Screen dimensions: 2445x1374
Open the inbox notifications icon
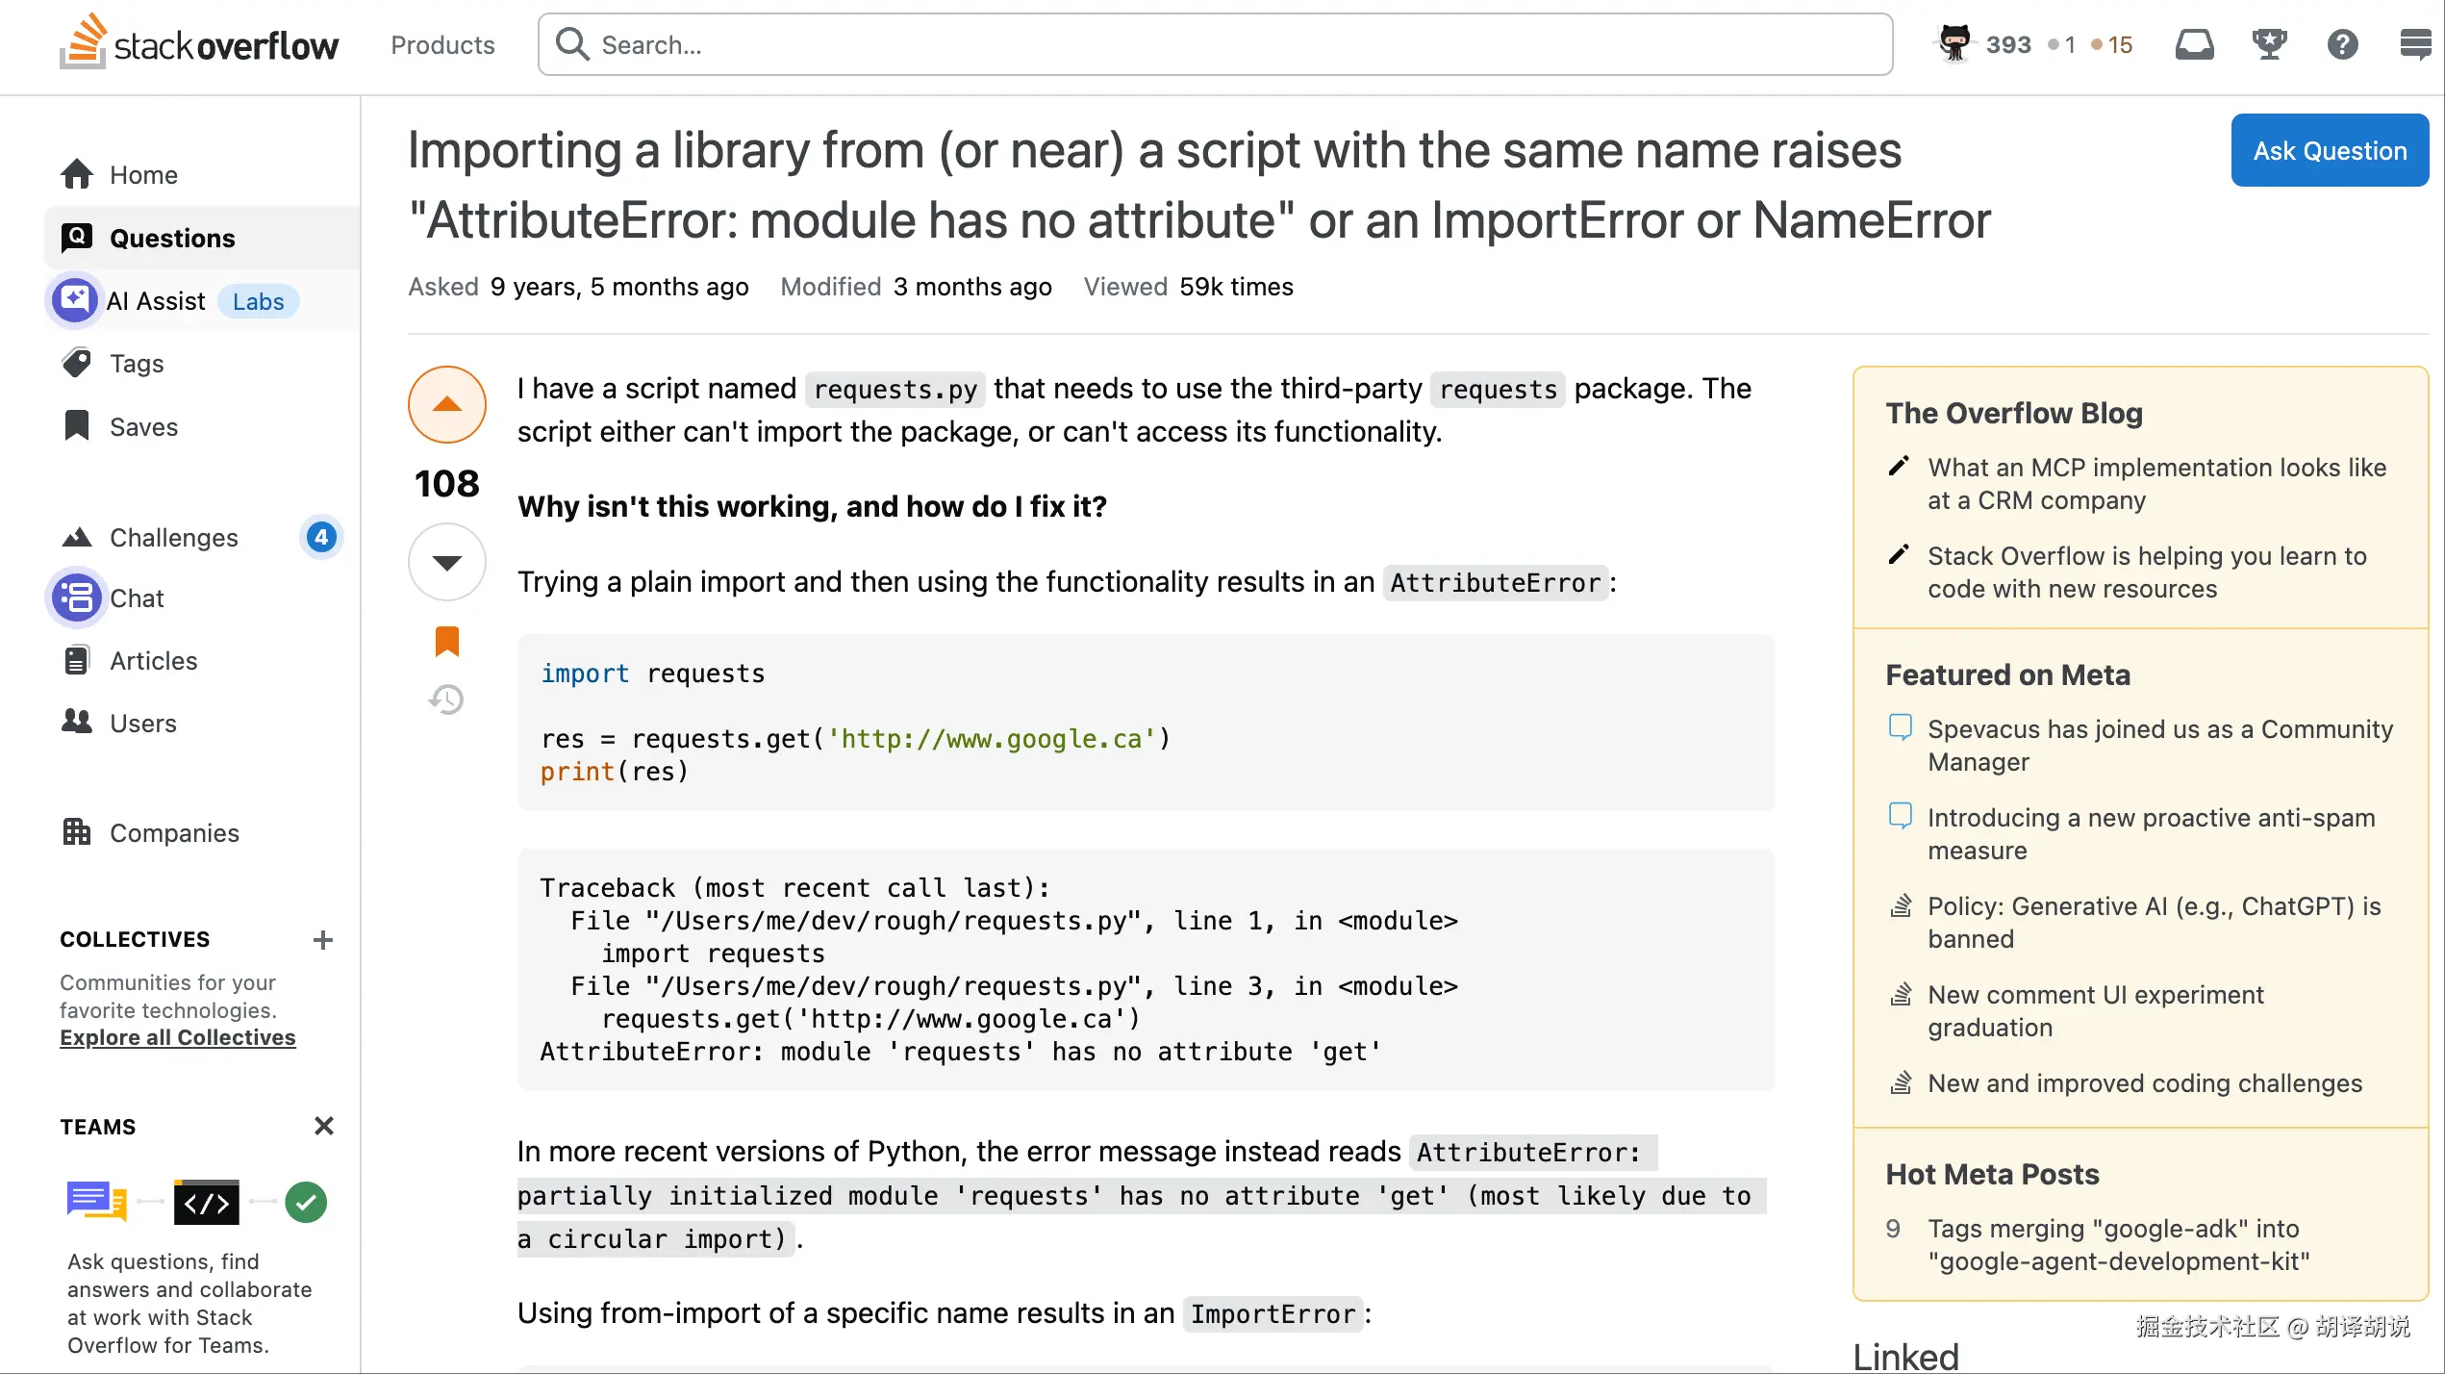[x=2196, y=43]
